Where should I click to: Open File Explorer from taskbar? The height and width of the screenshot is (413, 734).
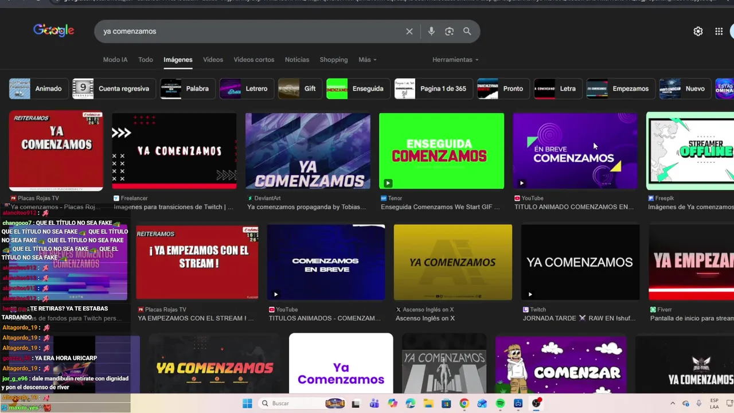click(x=428, y=403)
